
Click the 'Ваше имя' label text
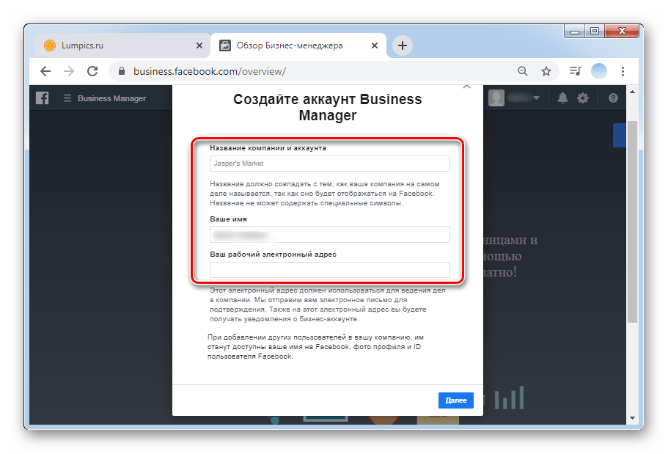(x=228, y=219)
